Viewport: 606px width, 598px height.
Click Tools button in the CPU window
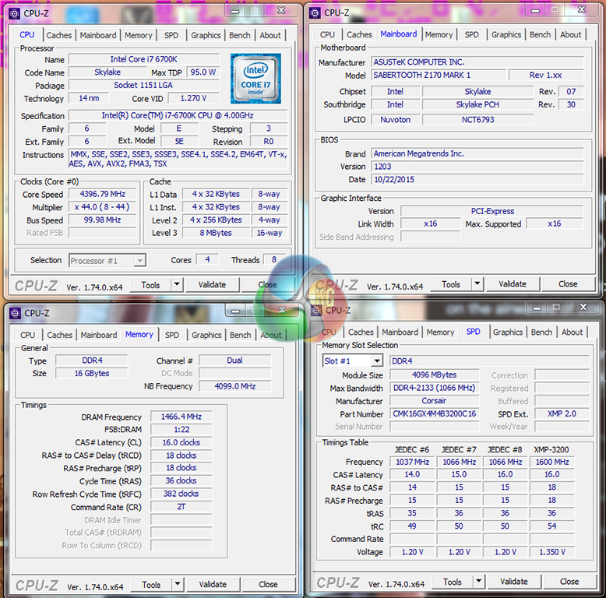click(x=151, y=285)
